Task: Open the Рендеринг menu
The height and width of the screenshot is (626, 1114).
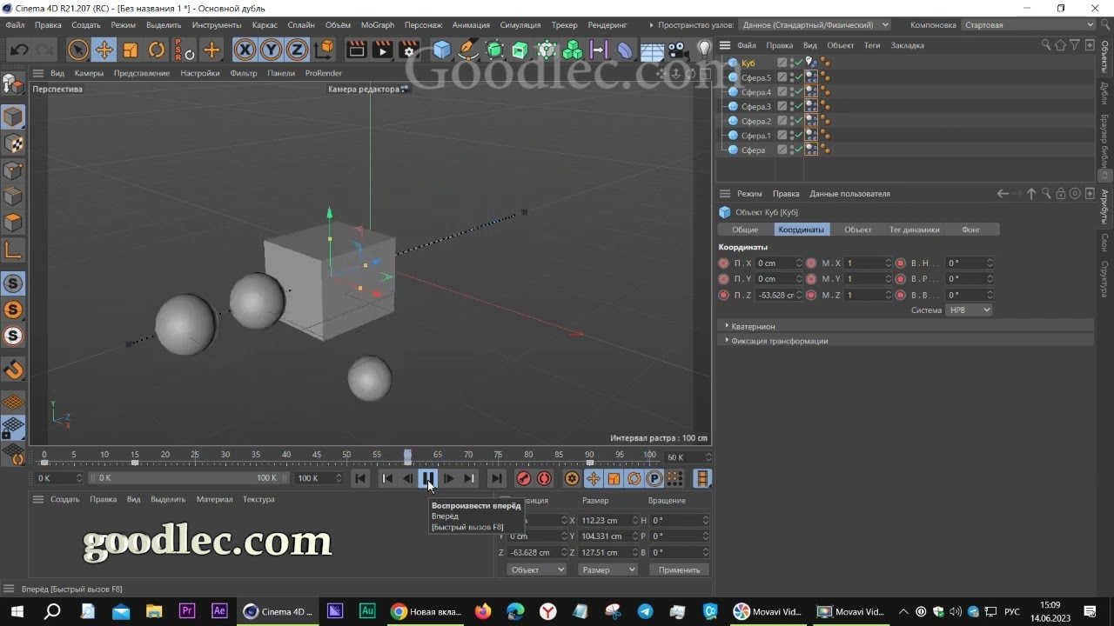Action: click(x=607, y=25)
